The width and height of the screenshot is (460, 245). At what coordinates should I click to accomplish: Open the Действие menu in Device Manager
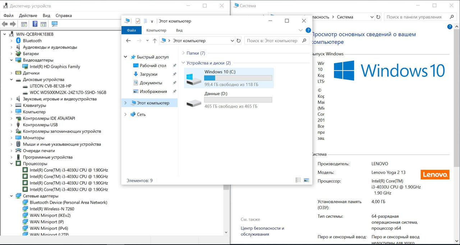click(x=28, y=15)
